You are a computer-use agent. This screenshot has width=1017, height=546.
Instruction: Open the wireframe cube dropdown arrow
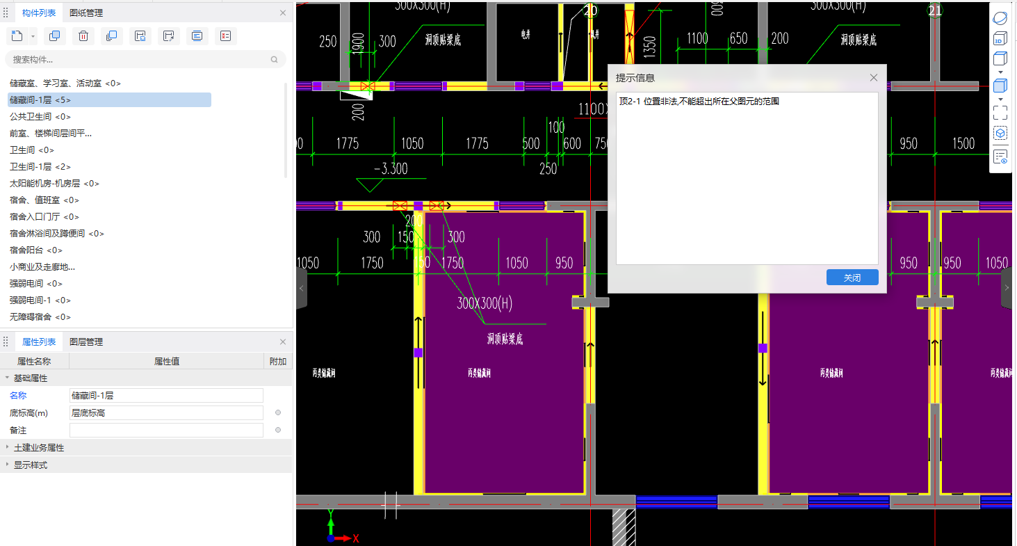1000,72
